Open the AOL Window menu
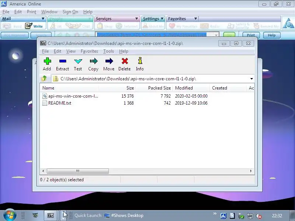 (49, 12)
